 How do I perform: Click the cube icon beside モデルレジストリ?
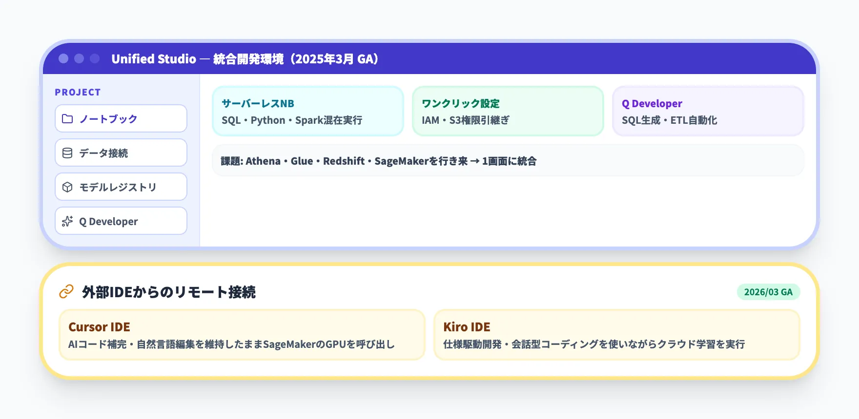coord(67,187)
